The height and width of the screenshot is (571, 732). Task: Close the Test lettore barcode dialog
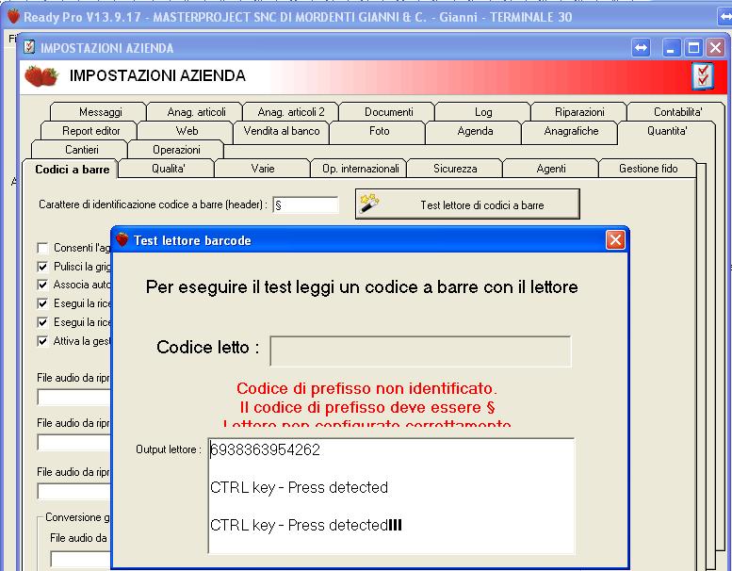tap(615, 240)
